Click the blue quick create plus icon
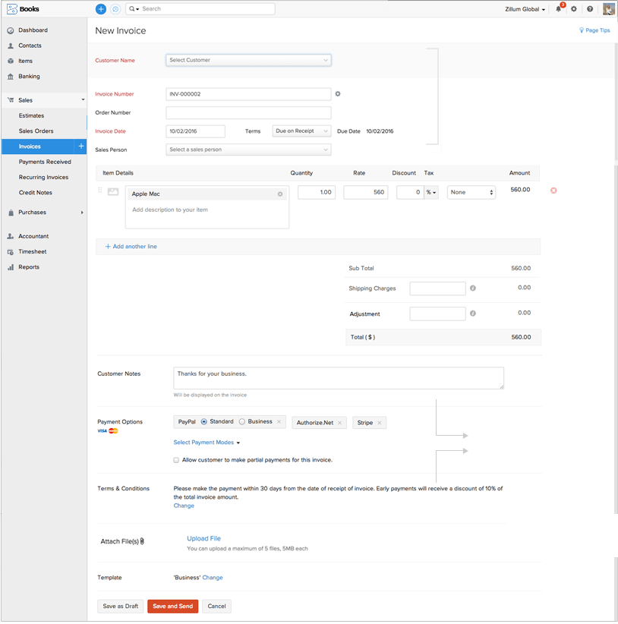Viewport: 618px width, 624px height. 101,9
